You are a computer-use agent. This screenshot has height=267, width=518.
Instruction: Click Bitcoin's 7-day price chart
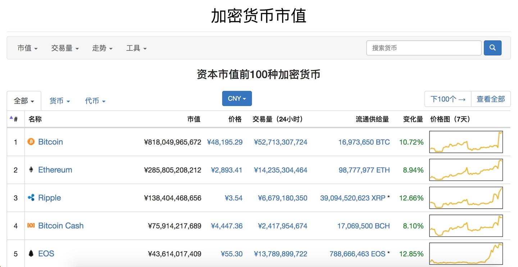coord(466,142)
